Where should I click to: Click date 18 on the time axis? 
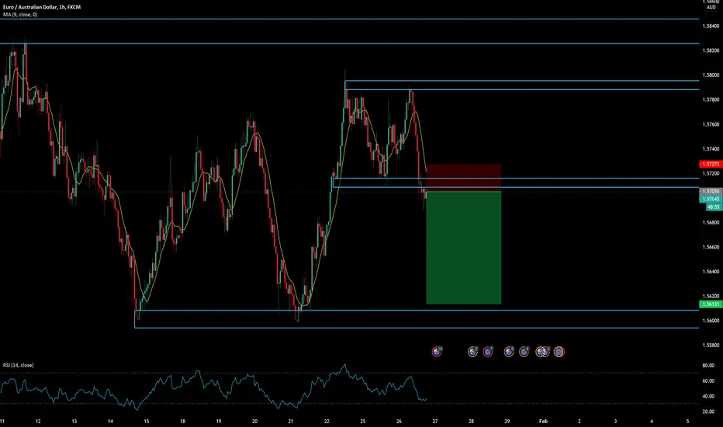(182, 421)
